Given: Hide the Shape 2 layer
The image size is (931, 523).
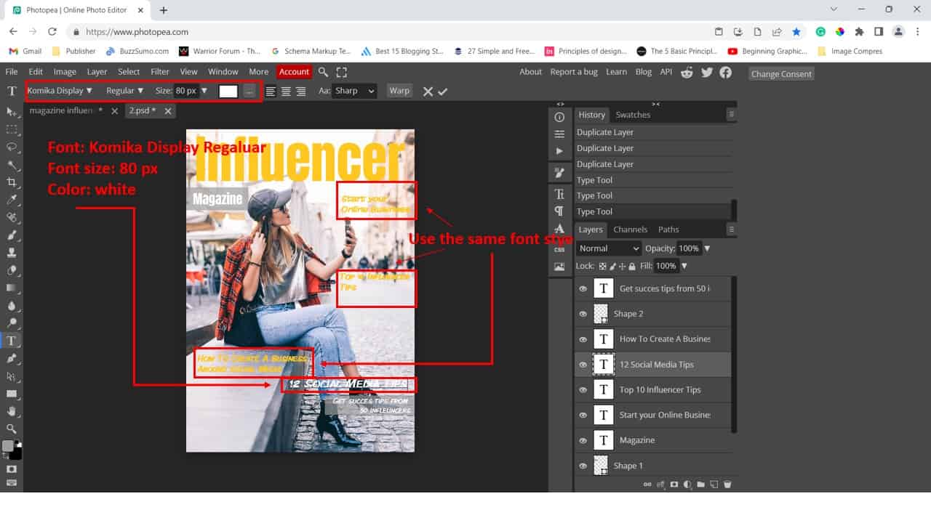Looking at the screenshot, I should pyautogui.click(x=583, y=314).
